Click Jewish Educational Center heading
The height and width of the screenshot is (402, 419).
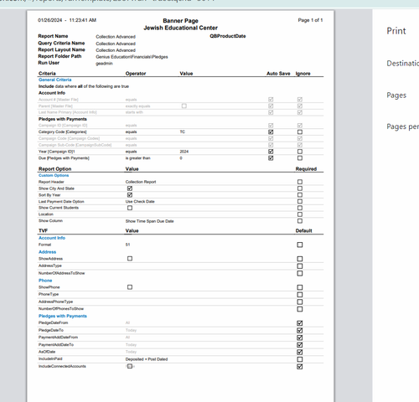pos(180,28)
